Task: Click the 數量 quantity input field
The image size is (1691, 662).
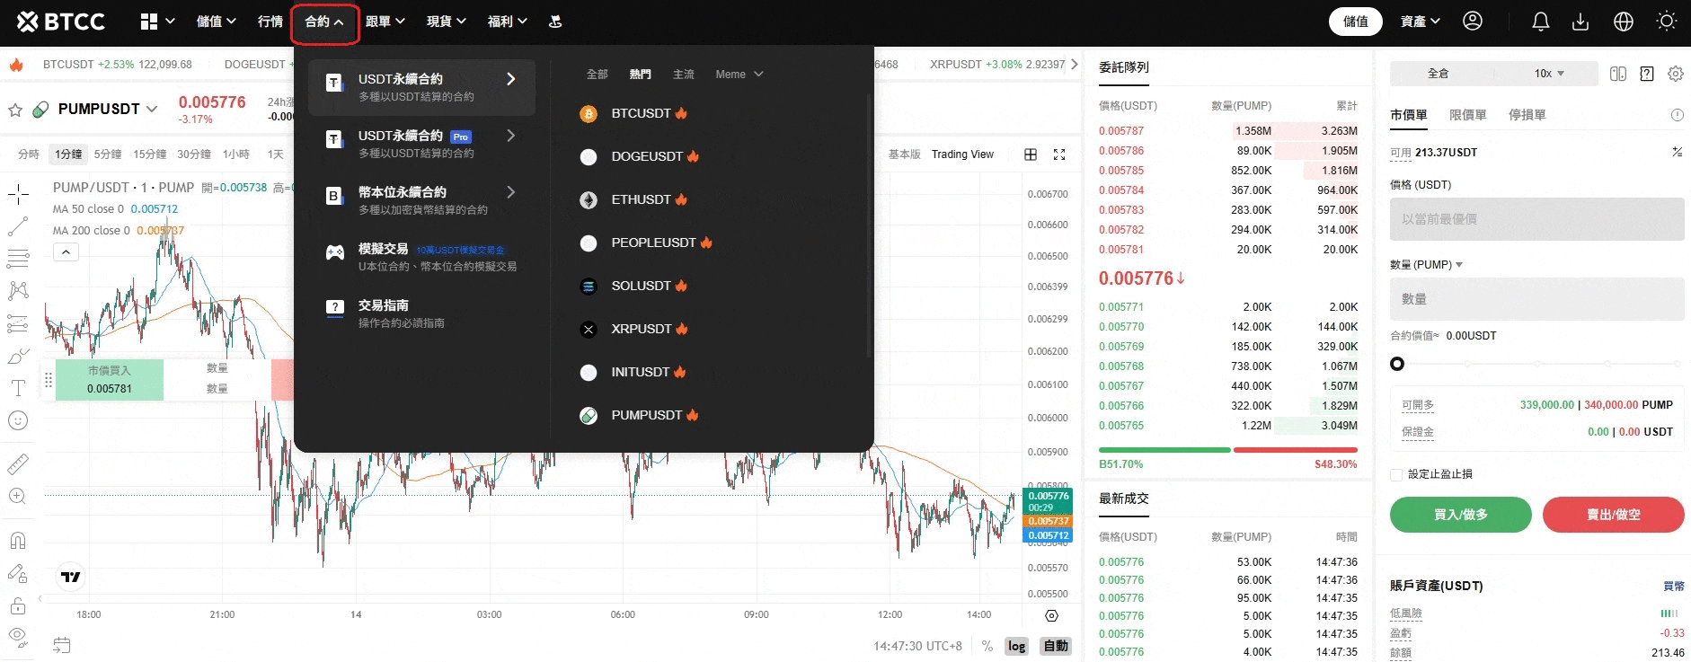Action: (1536, 299)
